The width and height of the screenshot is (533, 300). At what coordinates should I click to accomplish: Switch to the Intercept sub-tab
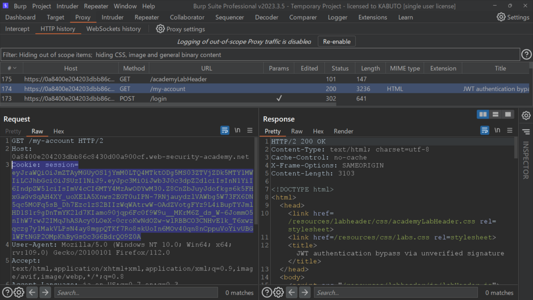point(17,29)
